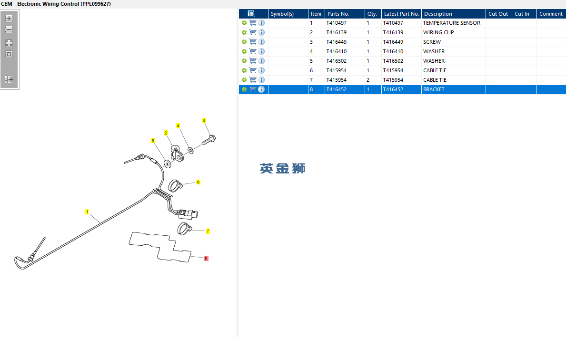
Task: Click gear icon for WASHER T416410 row
Action: tap(244, 51)
